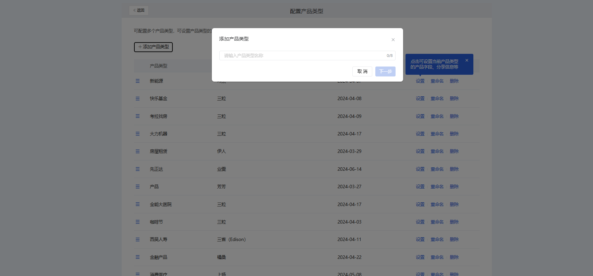The image size is (593, 276).
Task: Open 设置 for the 产品 row
Action: [420, 187]
